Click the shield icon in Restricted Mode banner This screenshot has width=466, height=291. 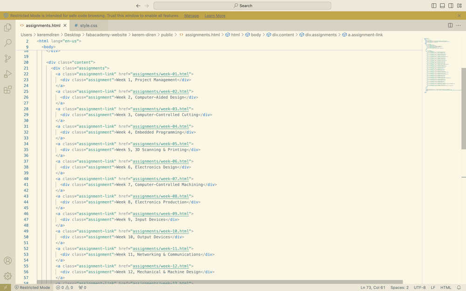coord(6,15)
